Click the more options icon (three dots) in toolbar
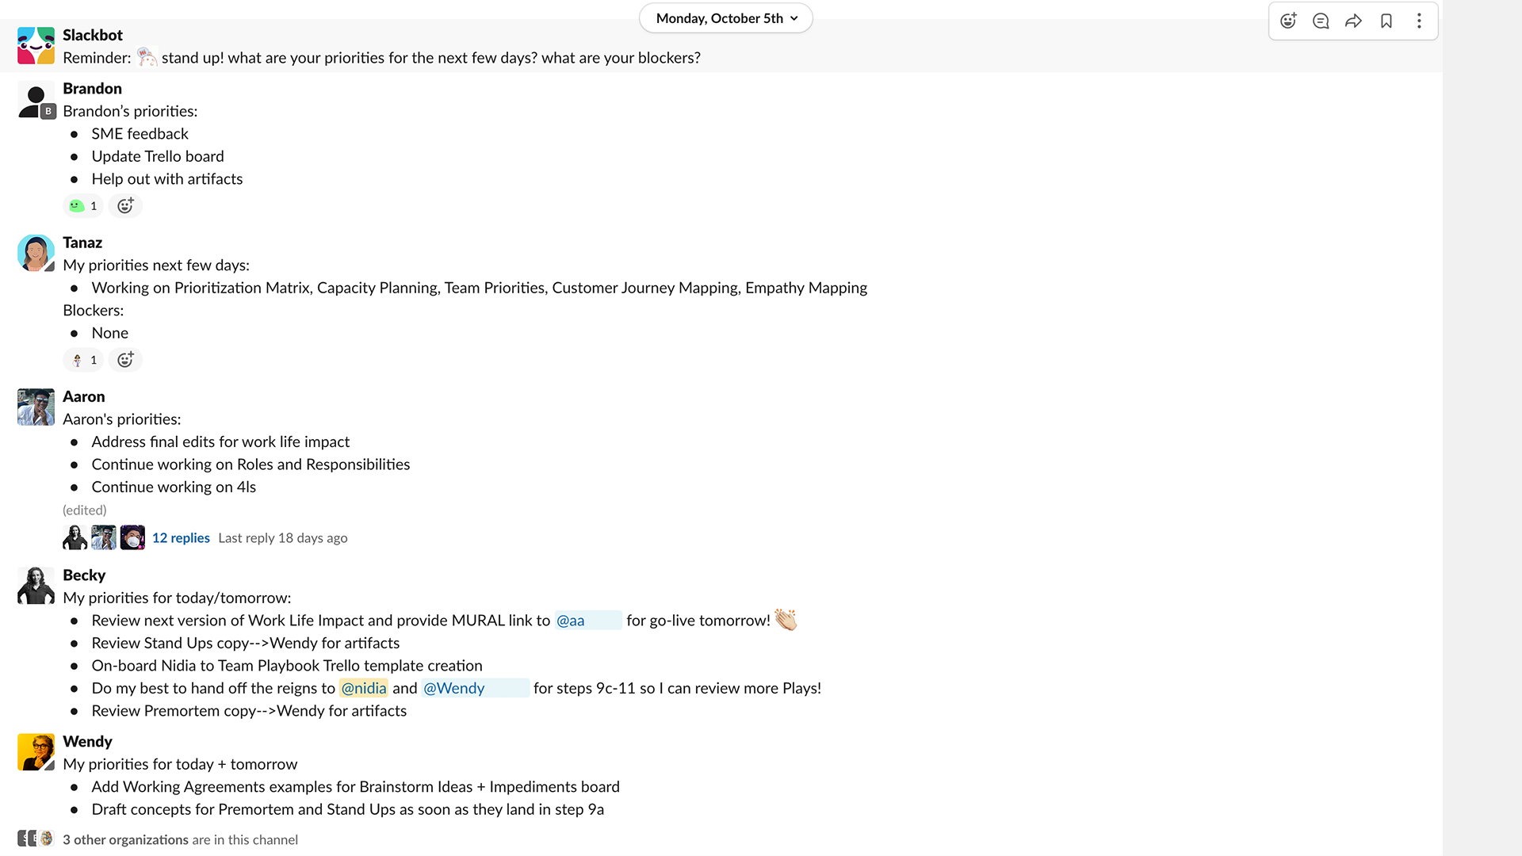The width and height of the screenshot is (1522, 856). (1418, 20)
